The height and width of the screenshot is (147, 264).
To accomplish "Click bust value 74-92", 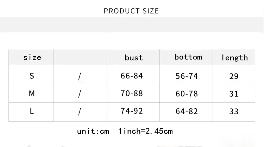I will click(132, 111).
